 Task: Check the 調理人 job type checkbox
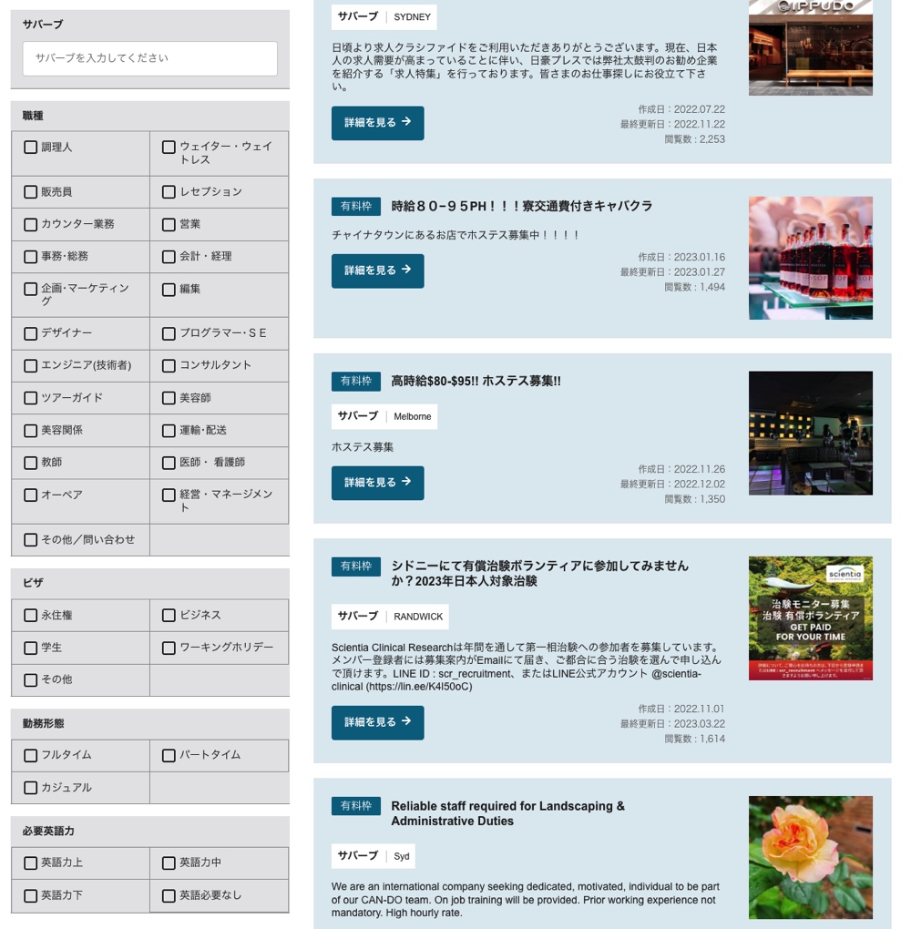tap(31, 148)
